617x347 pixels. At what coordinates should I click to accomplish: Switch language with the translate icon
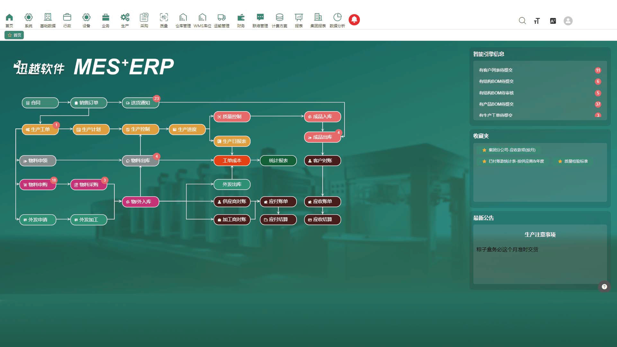click(553, 21)
